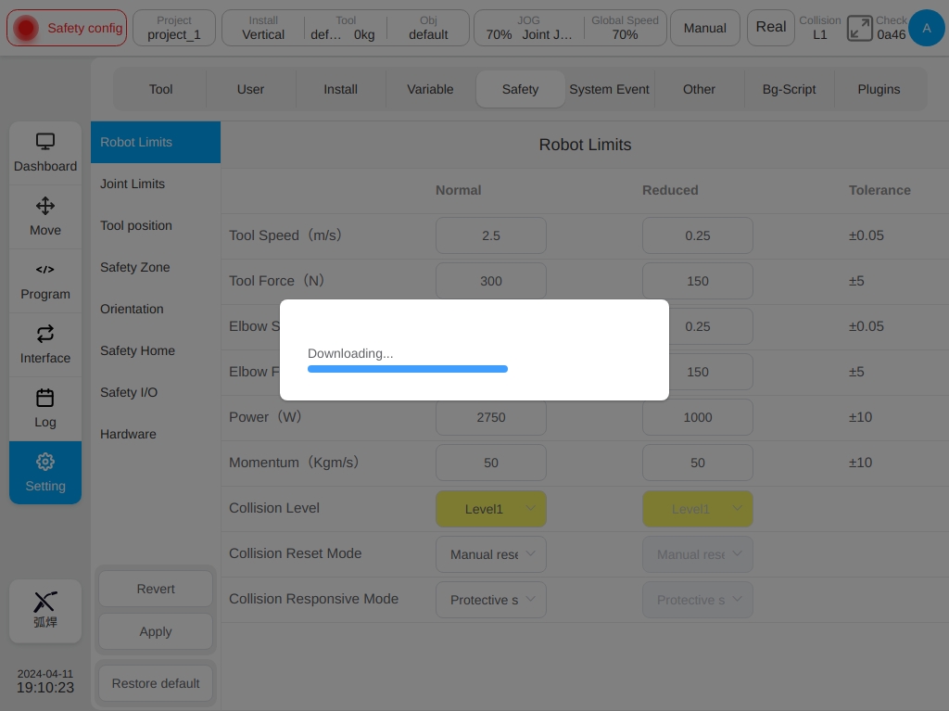Open the arc welding icon panel
This screenshot has width=949, height=711.
coord(44,610)
